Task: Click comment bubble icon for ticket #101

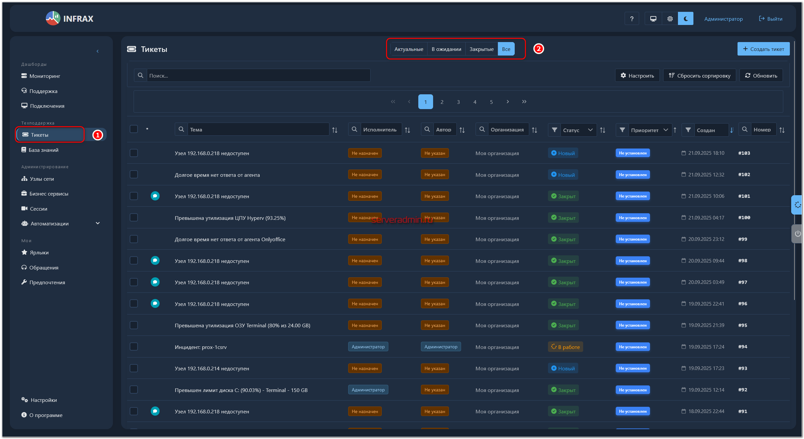Action: (x=155, y=196)
